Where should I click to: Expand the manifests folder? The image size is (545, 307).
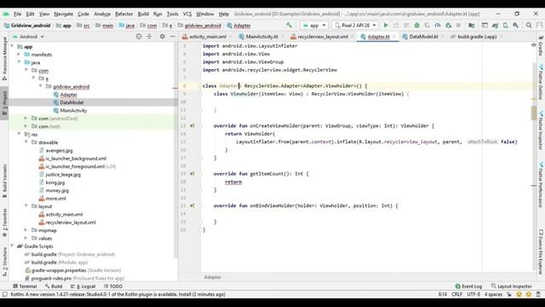click(x=19, y=55)
